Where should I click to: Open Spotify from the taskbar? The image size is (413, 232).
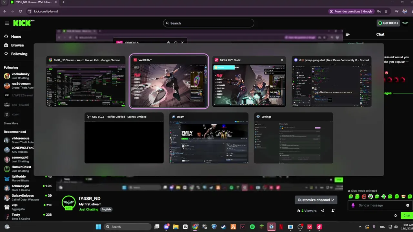tap(252, 227)
